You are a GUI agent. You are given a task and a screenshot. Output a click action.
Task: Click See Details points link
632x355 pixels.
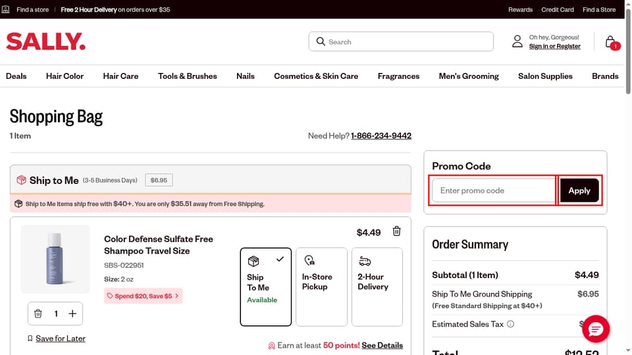tap(382, 345)
